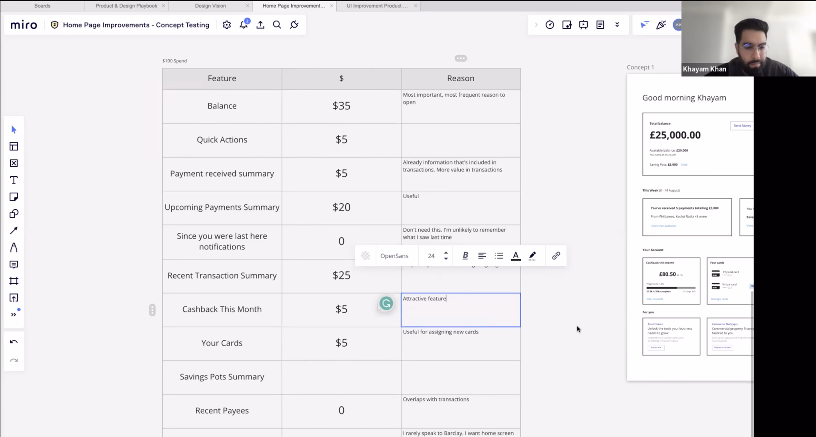
Task: Open the apps plug icon
Action: pos(294,25)
